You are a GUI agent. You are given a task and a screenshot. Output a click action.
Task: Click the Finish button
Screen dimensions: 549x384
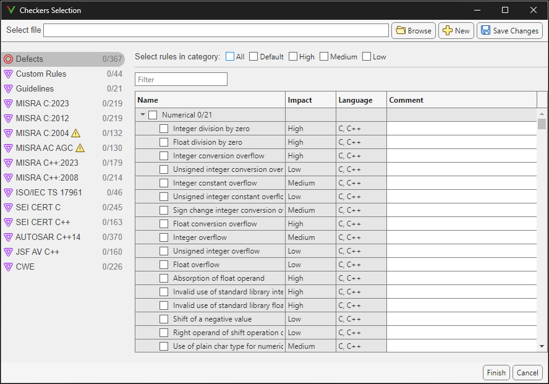tap(496, 372)
